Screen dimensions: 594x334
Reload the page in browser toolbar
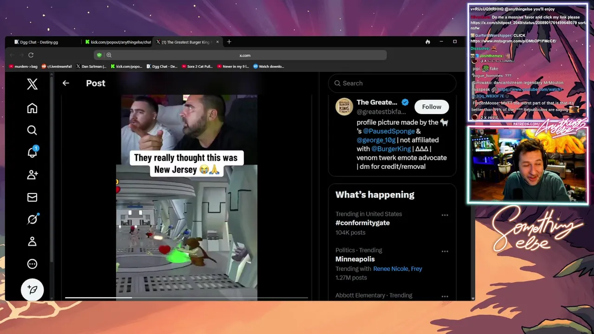click(x=31, y=55)
